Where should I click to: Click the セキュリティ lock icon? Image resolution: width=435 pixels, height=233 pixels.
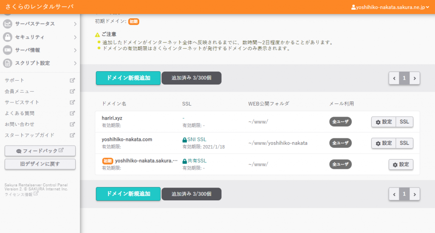pyautogui.click(x=8, y=37)
